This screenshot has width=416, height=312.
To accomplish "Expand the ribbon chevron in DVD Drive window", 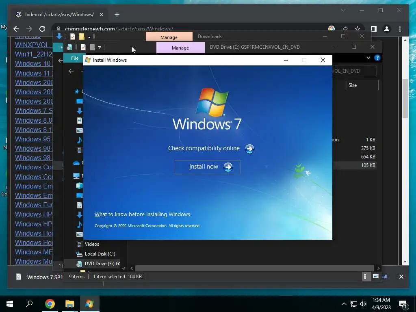I will (368, 58).
